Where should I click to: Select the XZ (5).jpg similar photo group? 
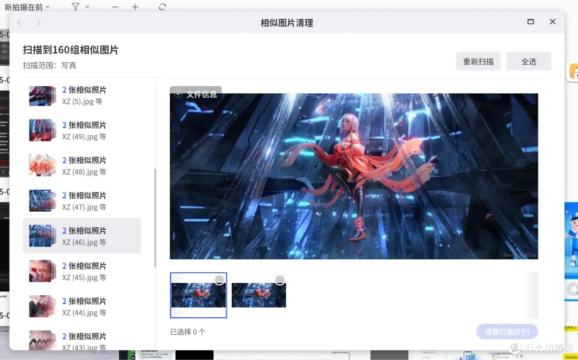point(82,95)
